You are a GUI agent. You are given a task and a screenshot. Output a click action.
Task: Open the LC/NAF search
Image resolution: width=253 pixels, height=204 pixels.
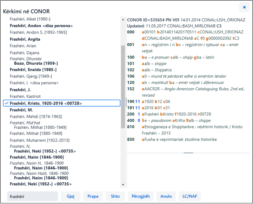[190, 196]
